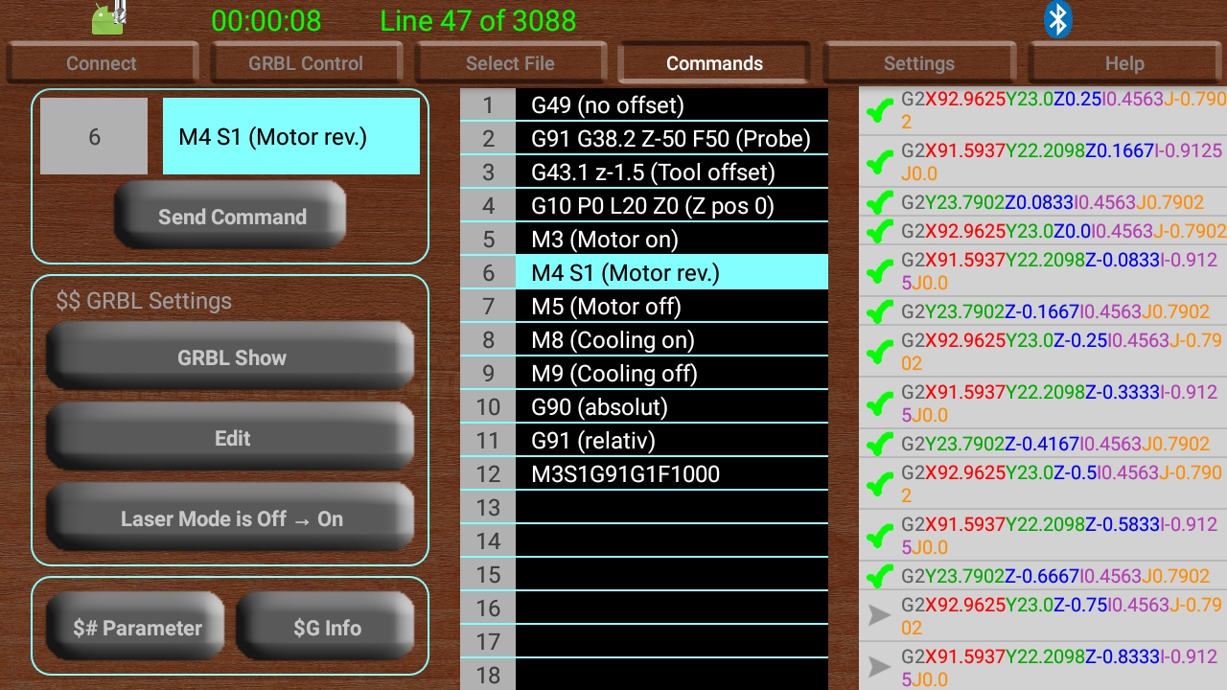Click green checkmark beside the Z-0.5 G-code line
1227x690 pixels.
pos(879,485)
